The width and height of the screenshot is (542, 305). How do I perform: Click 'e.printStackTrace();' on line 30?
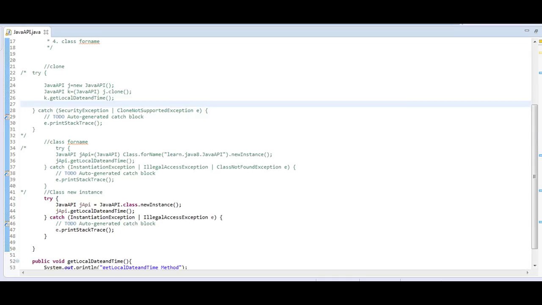(x=73, y=123)
